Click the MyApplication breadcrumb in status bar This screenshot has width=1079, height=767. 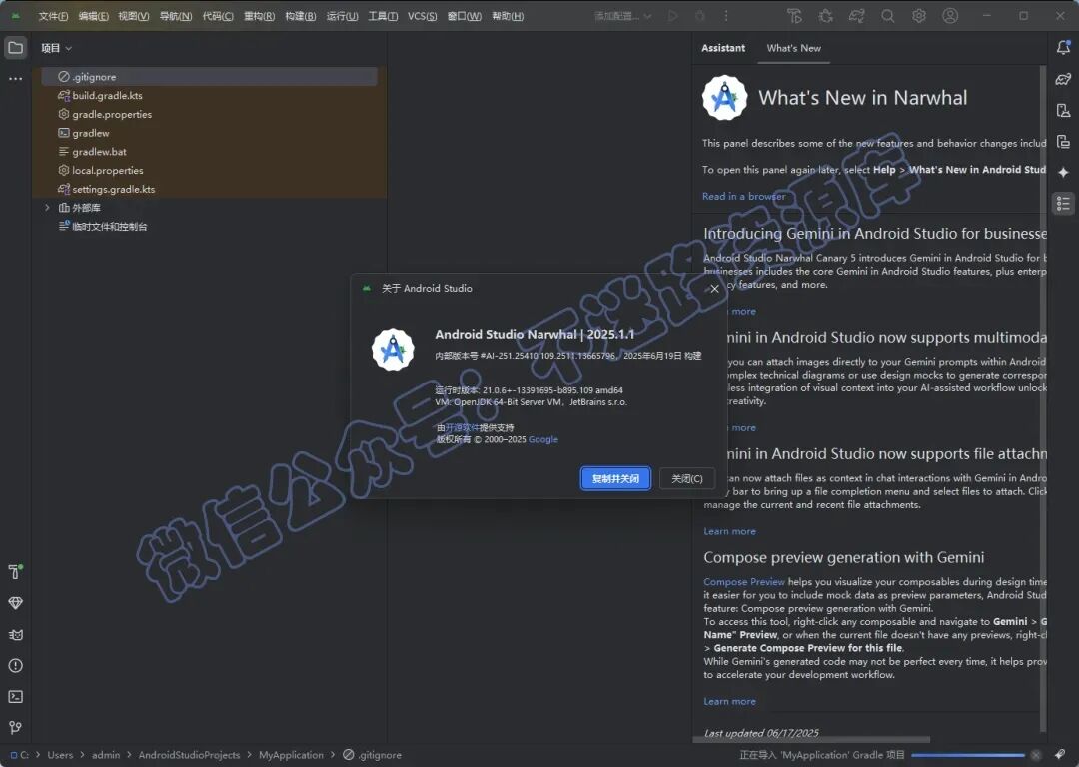tap(291, 755)
